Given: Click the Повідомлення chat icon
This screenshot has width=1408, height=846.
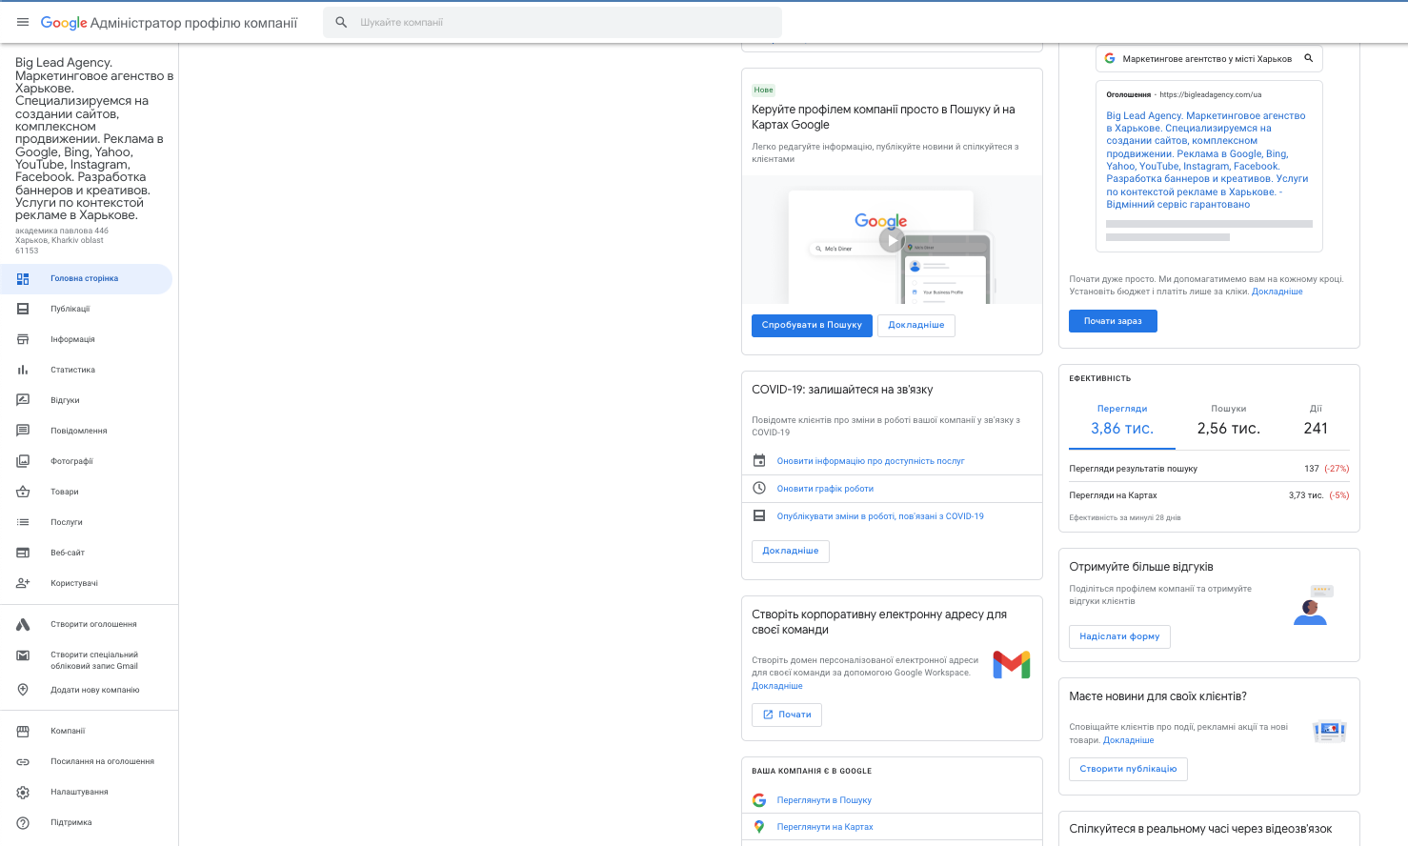Looking at the screenshot, I should coord(23,431).
